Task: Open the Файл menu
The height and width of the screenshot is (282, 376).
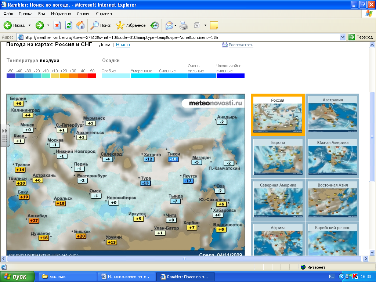Action: [x=8, y=14]
